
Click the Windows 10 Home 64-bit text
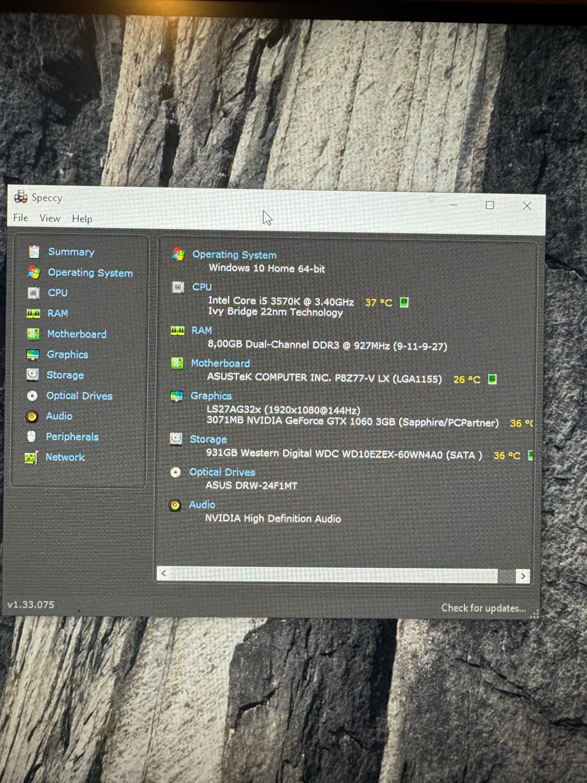coord(267,269)
